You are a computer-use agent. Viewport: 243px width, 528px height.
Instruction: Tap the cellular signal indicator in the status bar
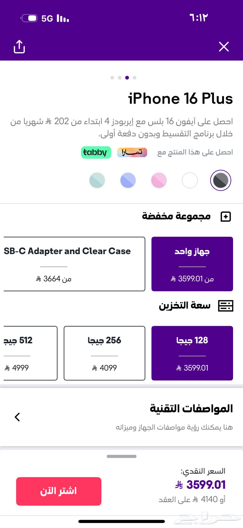[x=61, y=18]
